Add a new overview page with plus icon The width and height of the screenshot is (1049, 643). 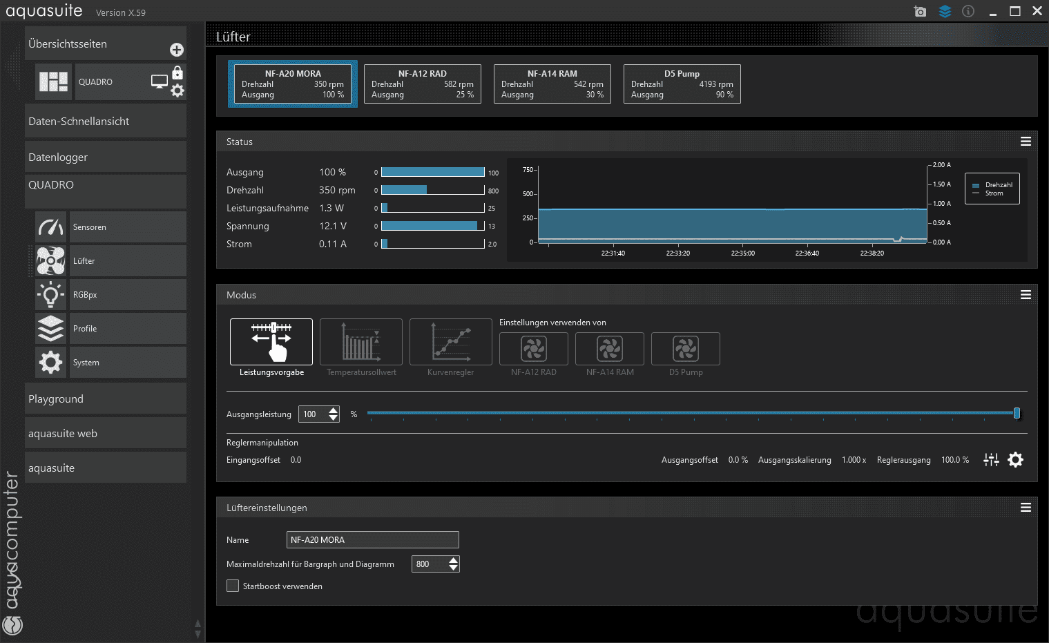177,50
